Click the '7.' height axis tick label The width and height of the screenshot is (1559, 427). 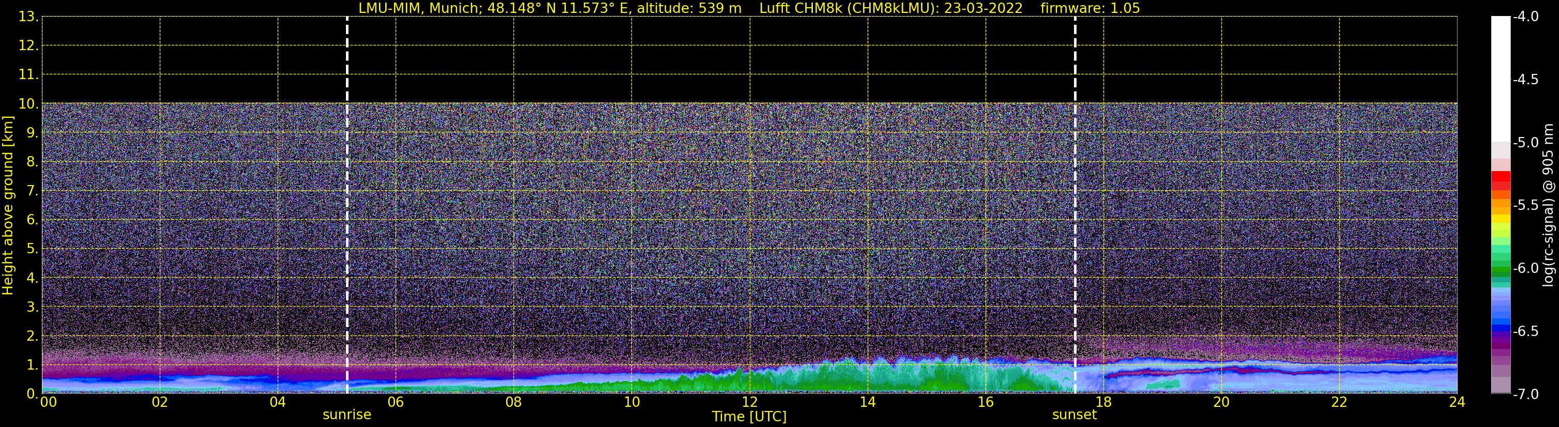32,191
